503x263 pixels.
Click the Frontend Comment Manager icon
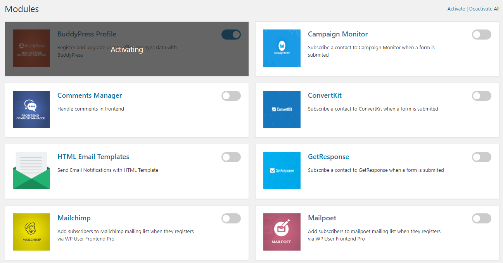coord(31,109)
